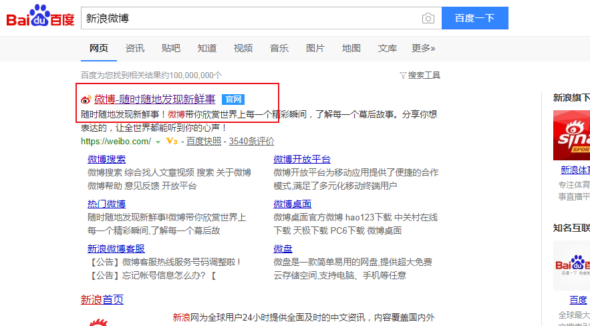View the 3540条评价 reviews

tap(251, 142)
